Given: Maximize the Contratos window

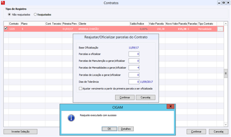Looking at the screenshot, I should pyautogui.click(x=223, y=3).
